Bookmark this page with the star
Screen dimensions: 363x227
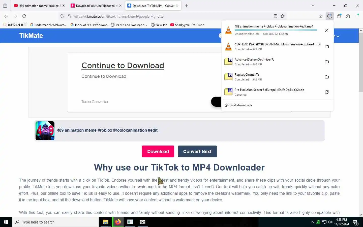(x=283, y=16)
